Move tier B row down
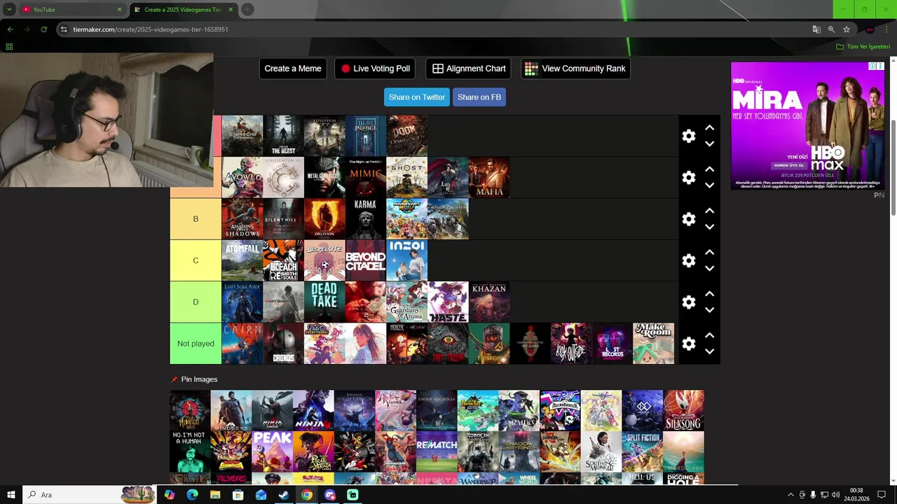The height and width of the screenshot is (504, 897). (709, 227)
